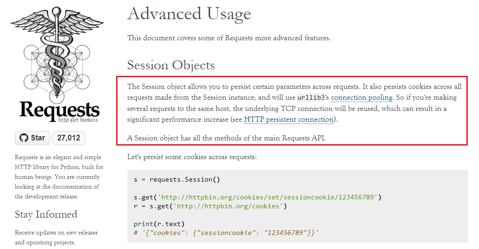
Task: Click the Session Objects section heading
Action: click(171, 65)
